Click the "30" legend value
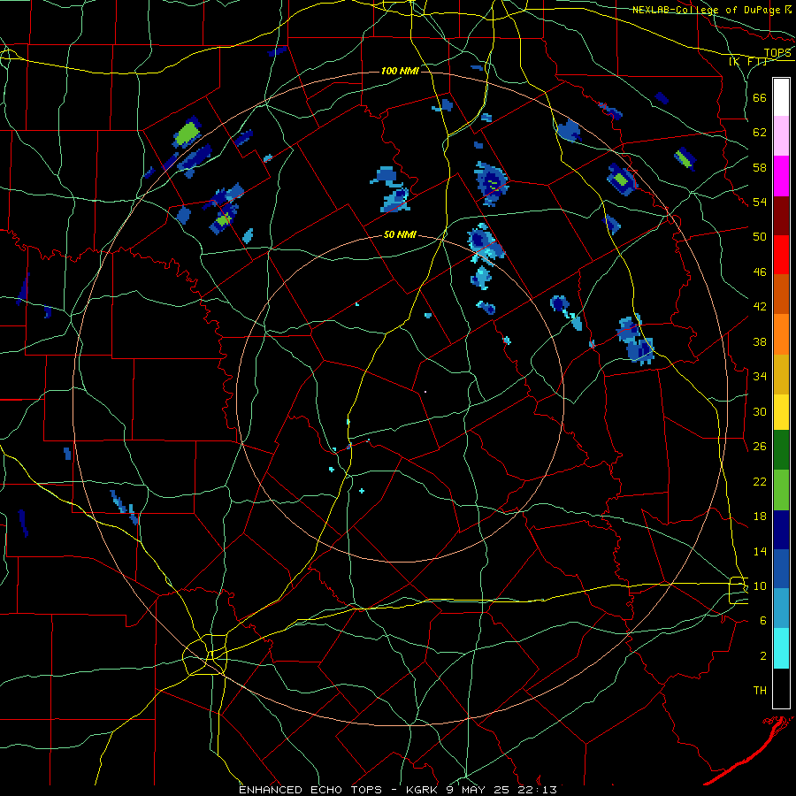The width and height of the screenshot is (796, 796). pyautogui.click(x=760, y=411)
